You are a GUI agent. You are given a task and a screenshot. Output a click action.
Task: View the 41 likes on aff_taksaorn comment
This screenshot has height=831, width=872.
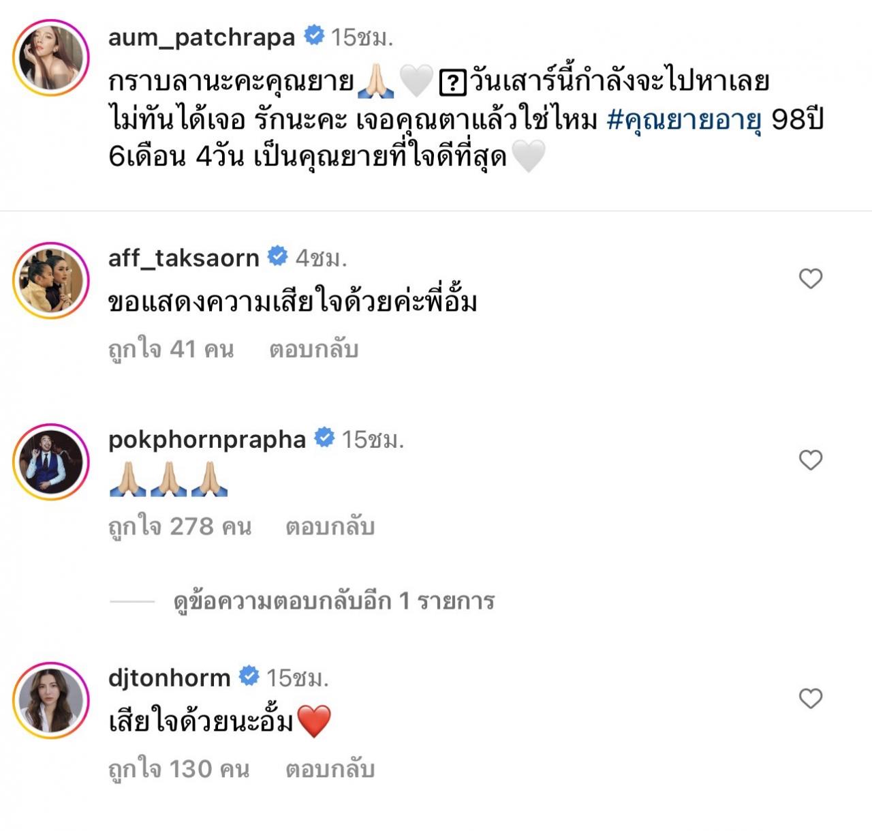[x=171, y=350]
